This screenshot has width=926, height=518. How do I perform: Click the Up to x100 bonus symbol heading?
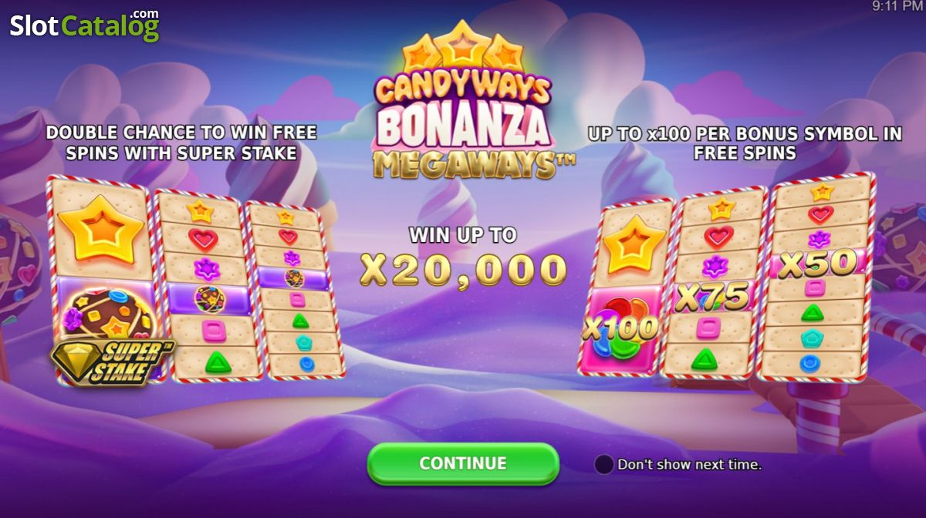pos(745,143)
